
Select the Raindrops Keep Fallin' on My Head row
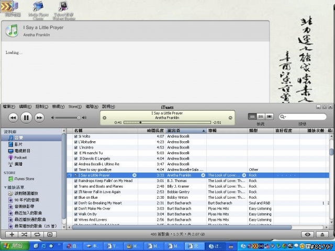coord(198,181)
